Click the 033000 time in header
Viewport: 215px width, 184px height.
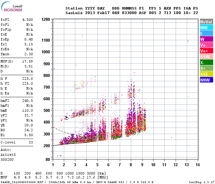pos(129,13)
